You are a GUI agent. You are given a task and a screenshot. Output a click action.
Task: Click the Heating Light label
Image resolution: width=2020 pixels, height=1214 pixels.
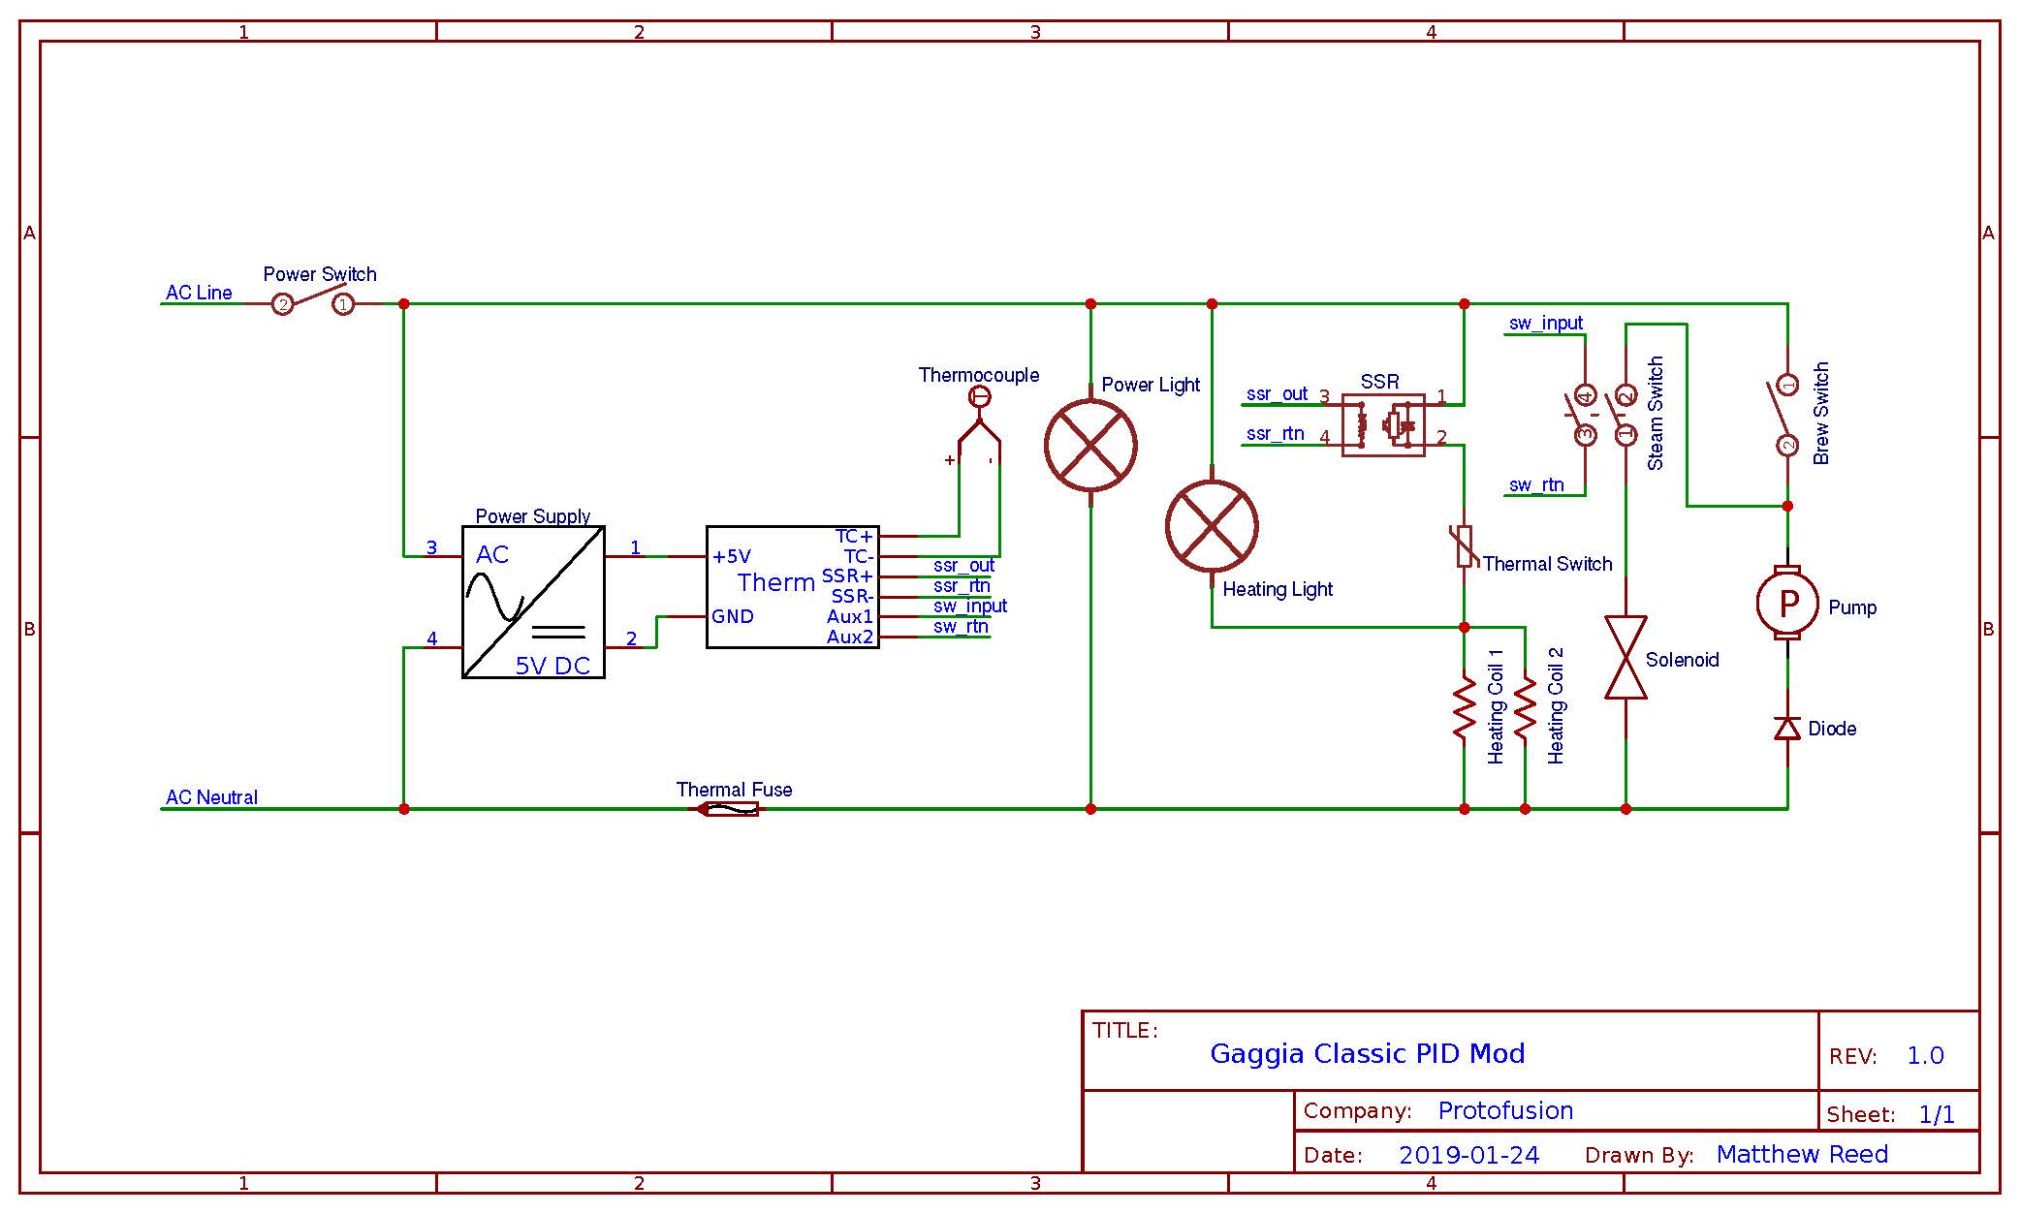pyautogui.click(x=1278, y=589)
